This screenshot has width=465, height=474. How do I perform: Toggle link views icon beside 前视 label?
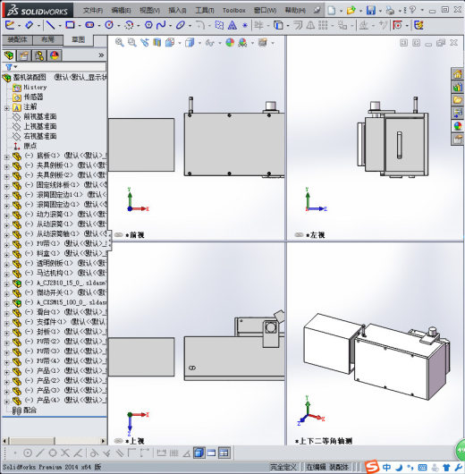[119, 235]
